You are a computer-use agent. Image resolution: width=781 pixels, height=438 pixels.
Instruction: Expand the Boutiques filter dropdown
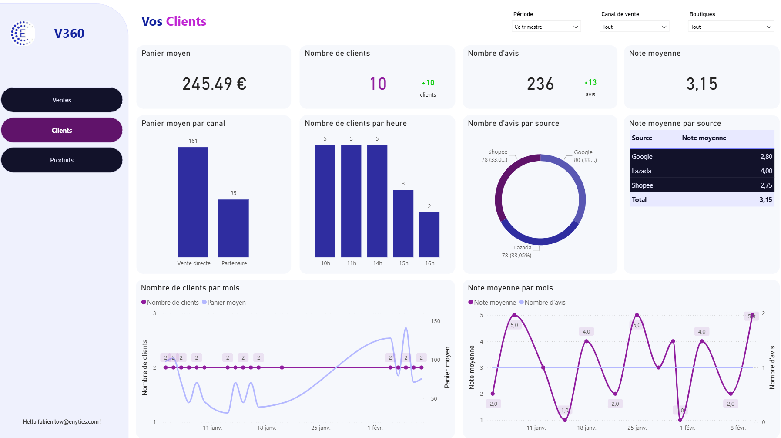pyautogui.click(x=731, y=27)
